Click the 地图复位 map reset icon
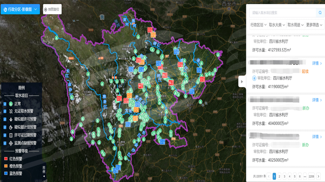 click(46, 9)
